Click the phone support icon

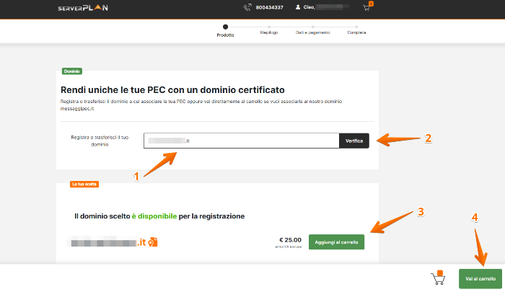click(247, 8)
